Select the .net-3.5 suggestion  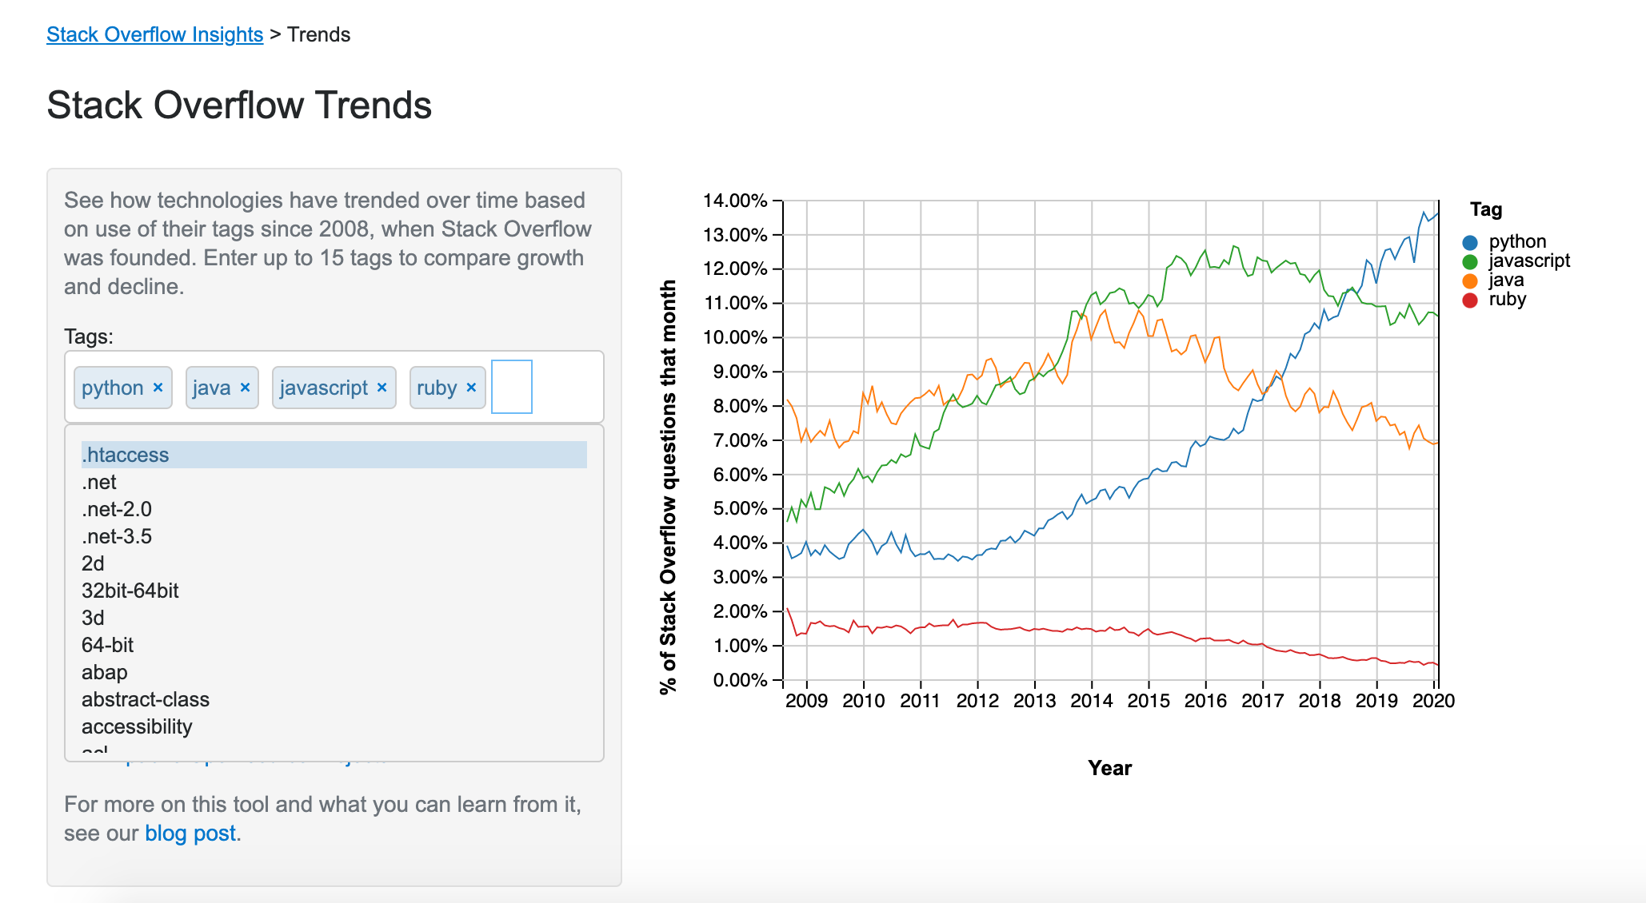click(334, 536)
